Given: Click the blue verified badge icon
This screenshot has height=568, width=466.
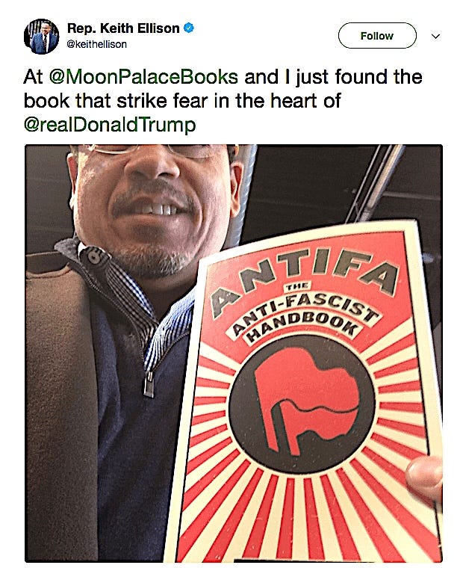Looking at the screenshot, I should point(189,28).
